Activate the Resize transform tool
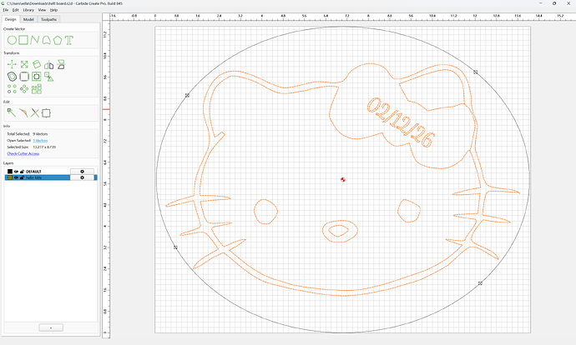 [24, 64]
